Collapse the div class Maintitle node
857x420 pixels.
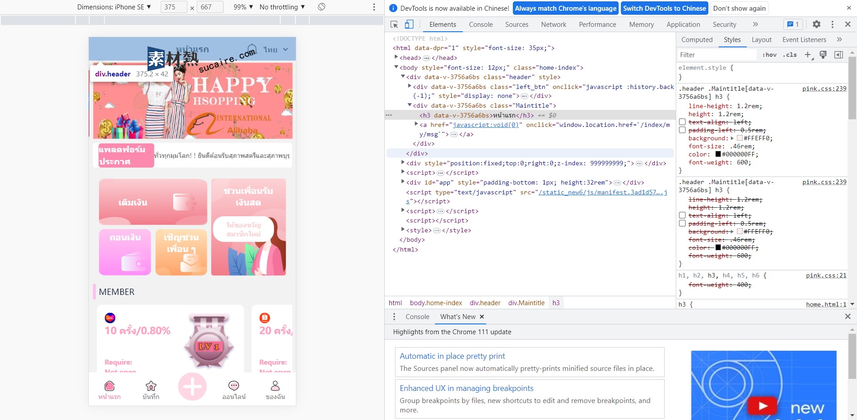409,105
